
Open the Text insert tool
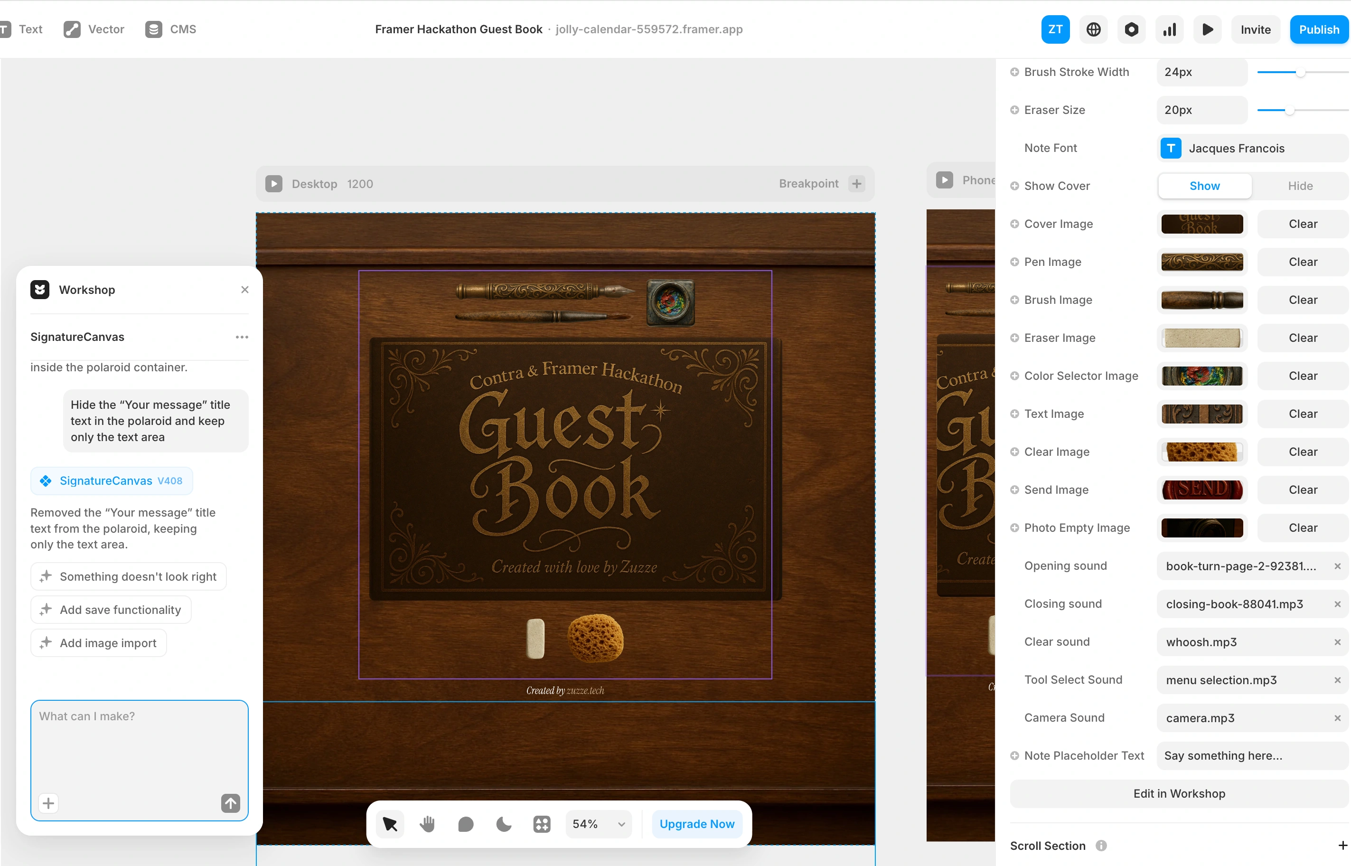21,29
